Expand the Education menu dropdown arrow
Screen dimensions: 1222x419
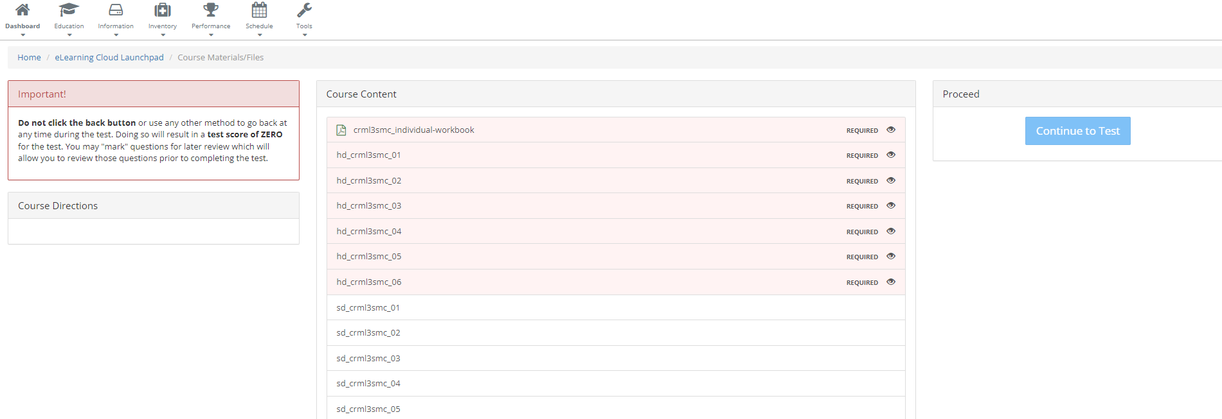(69, 35)
